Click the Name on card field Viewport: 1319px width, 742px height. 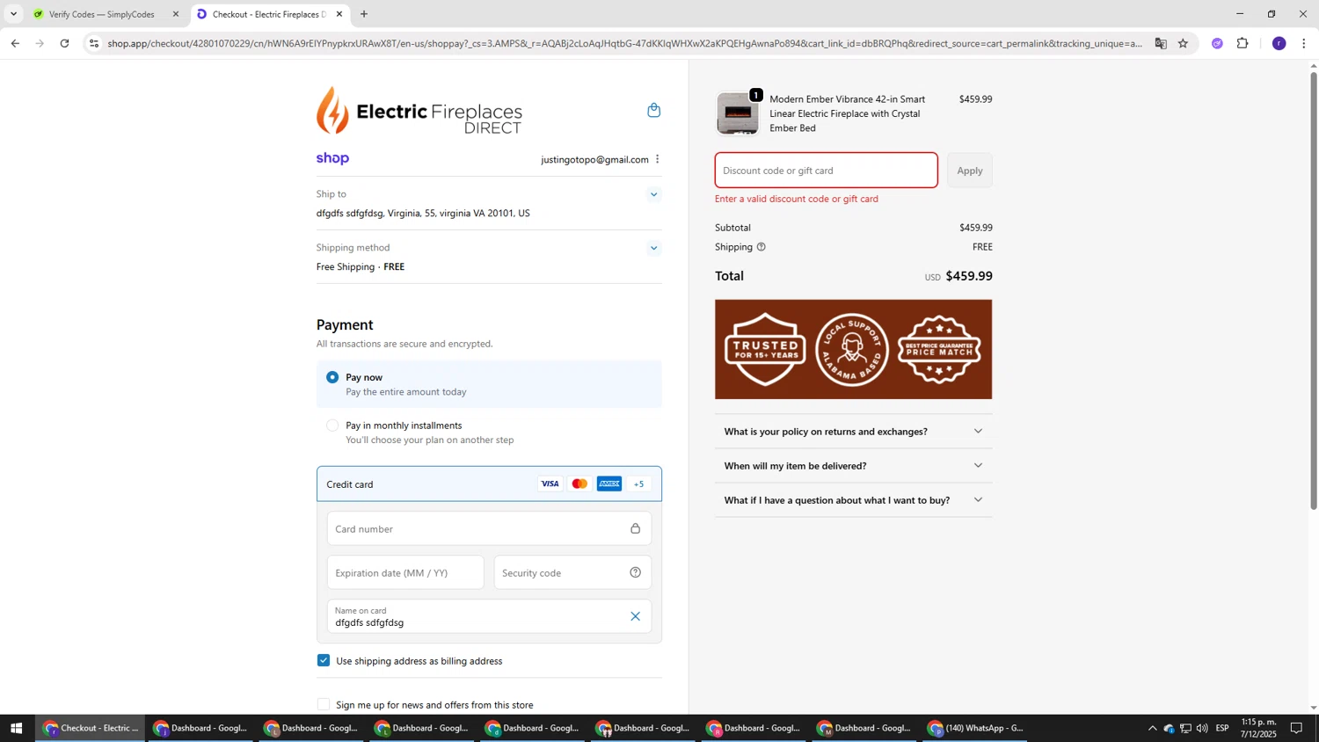point(489,616)
